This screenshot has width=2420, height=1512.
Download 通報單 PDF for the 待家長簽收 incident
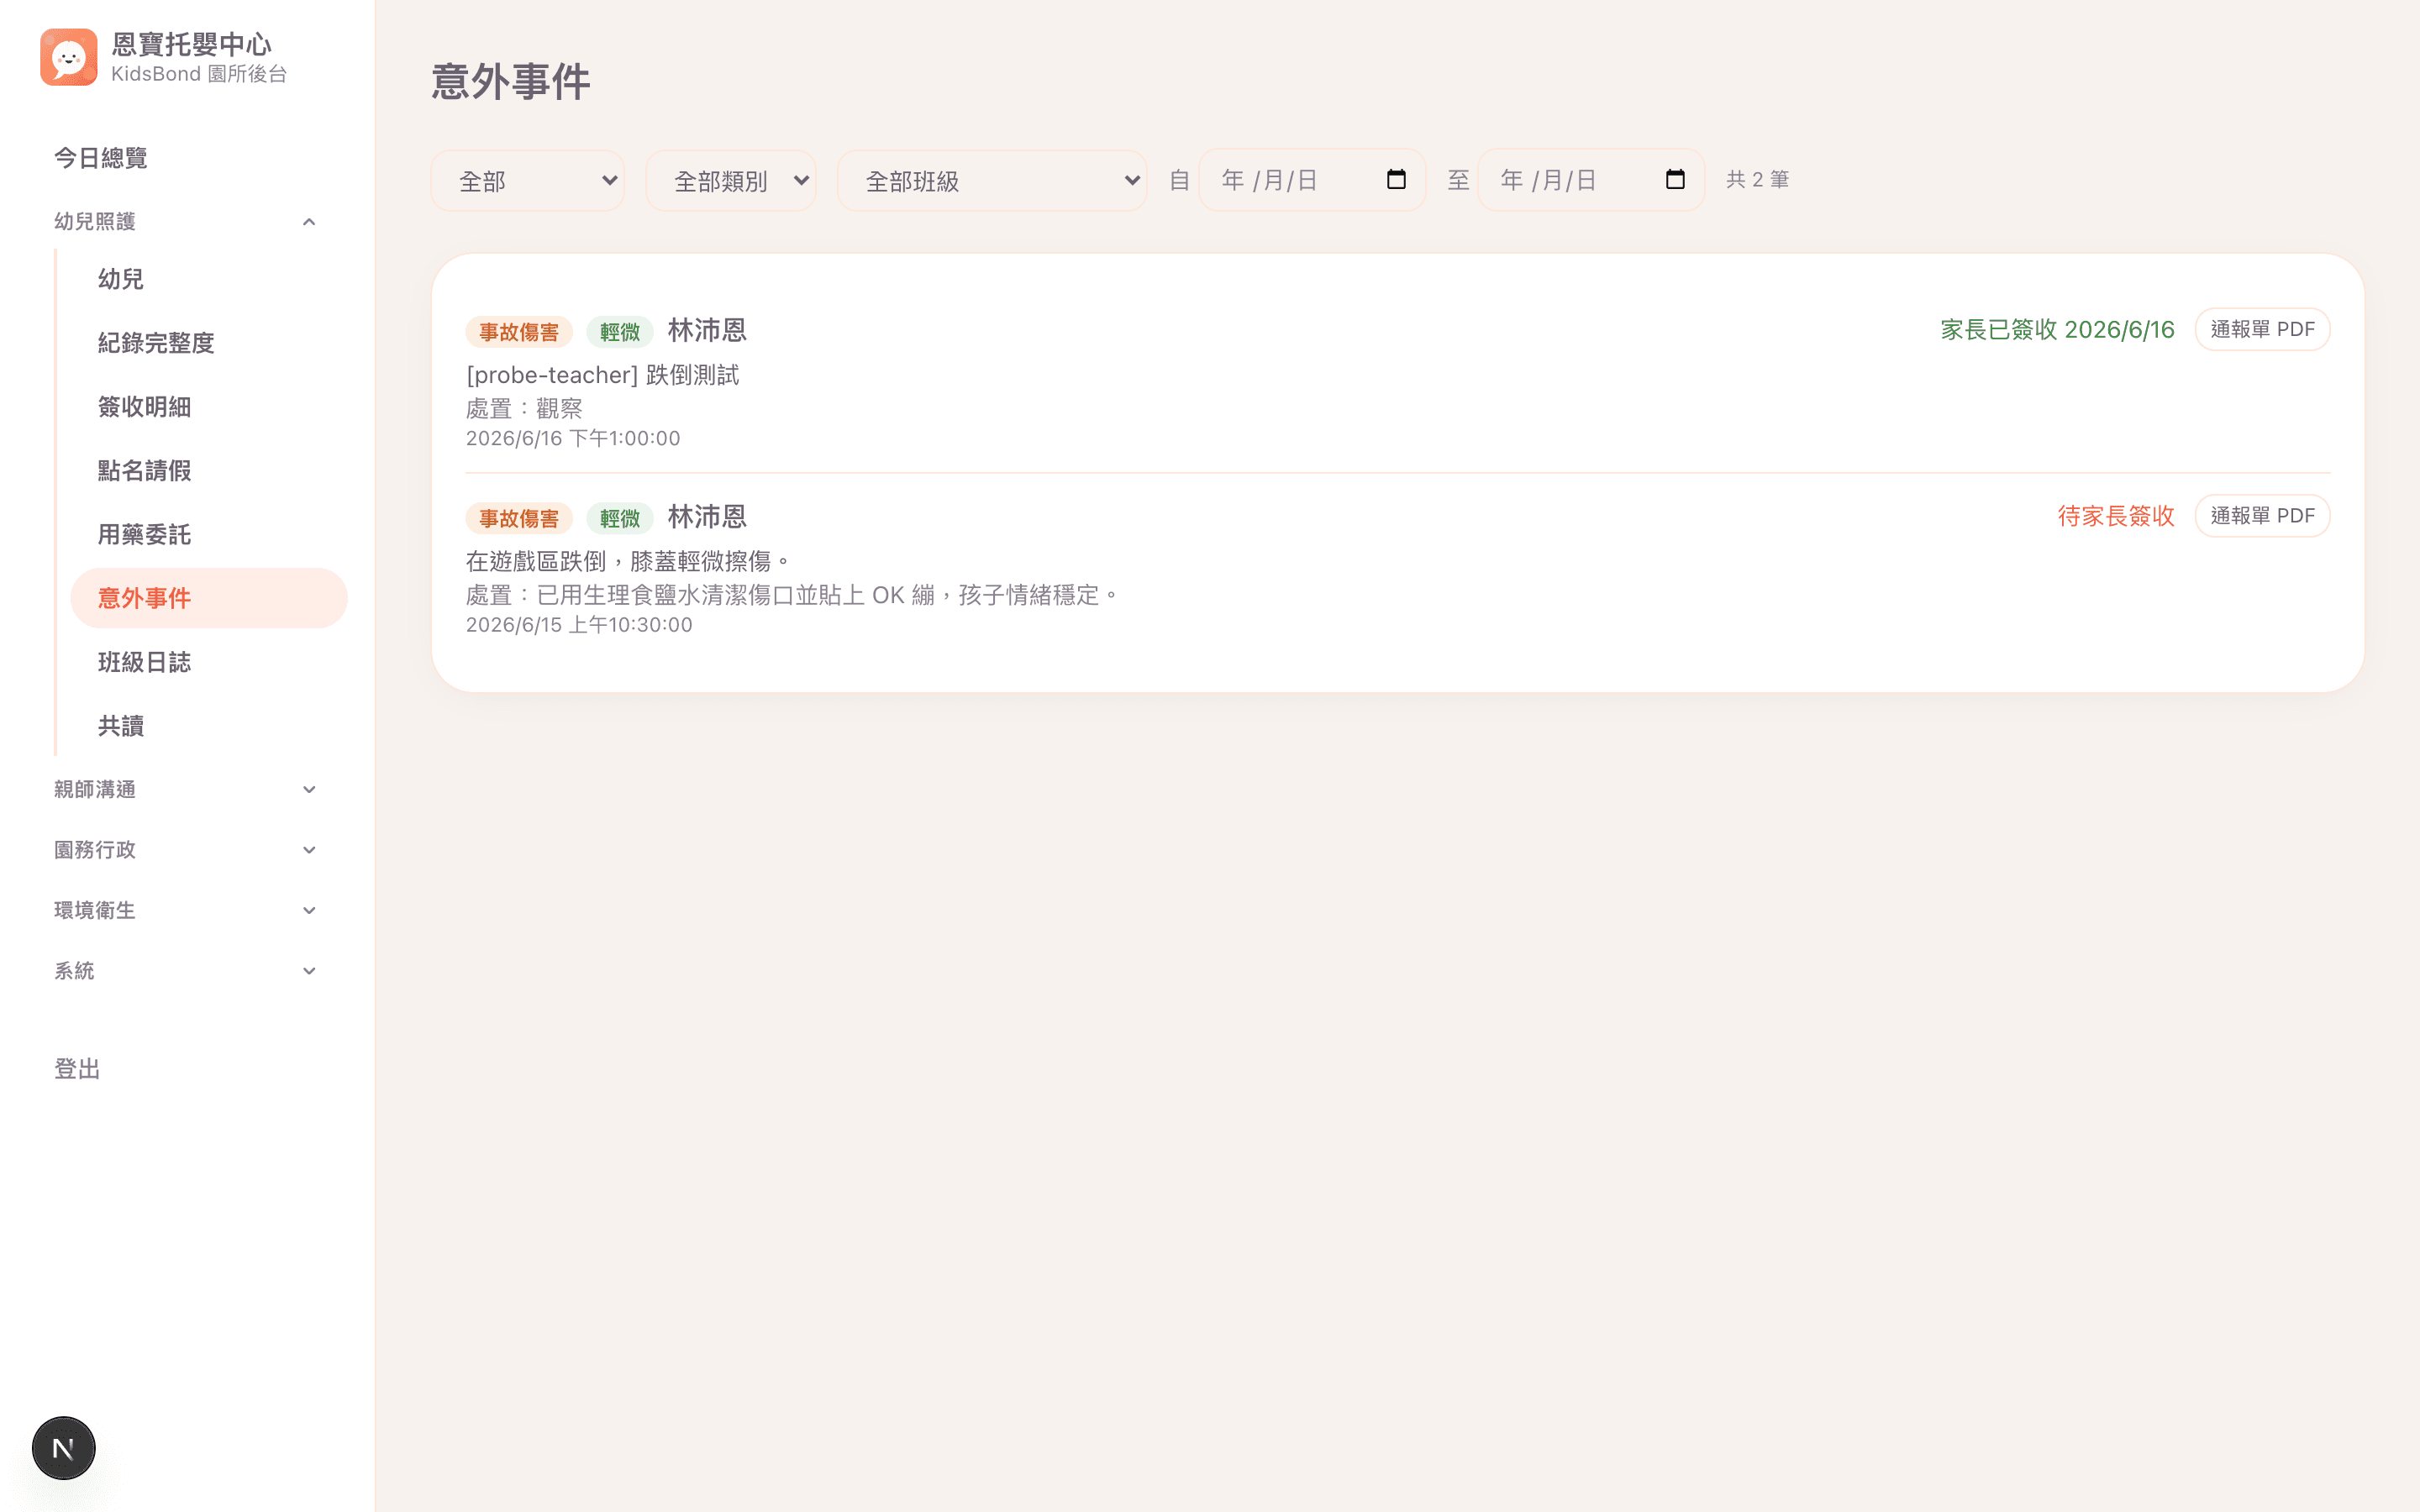tap(2262, 516)
